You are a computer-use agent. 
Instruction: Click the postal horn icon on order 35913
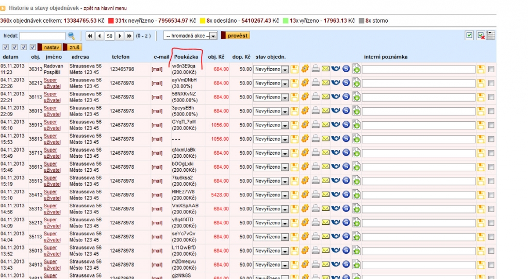[x=335, y=125]
